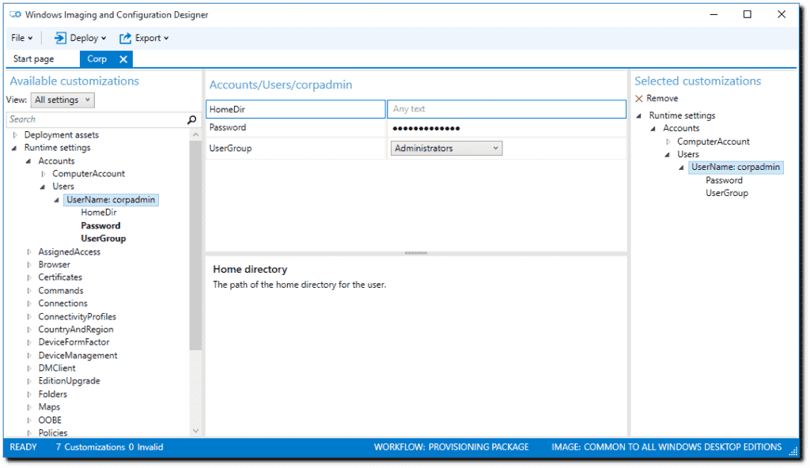The image size is (810, 468).
Task: Select bold Password in available tree
Action: (100, 226)
